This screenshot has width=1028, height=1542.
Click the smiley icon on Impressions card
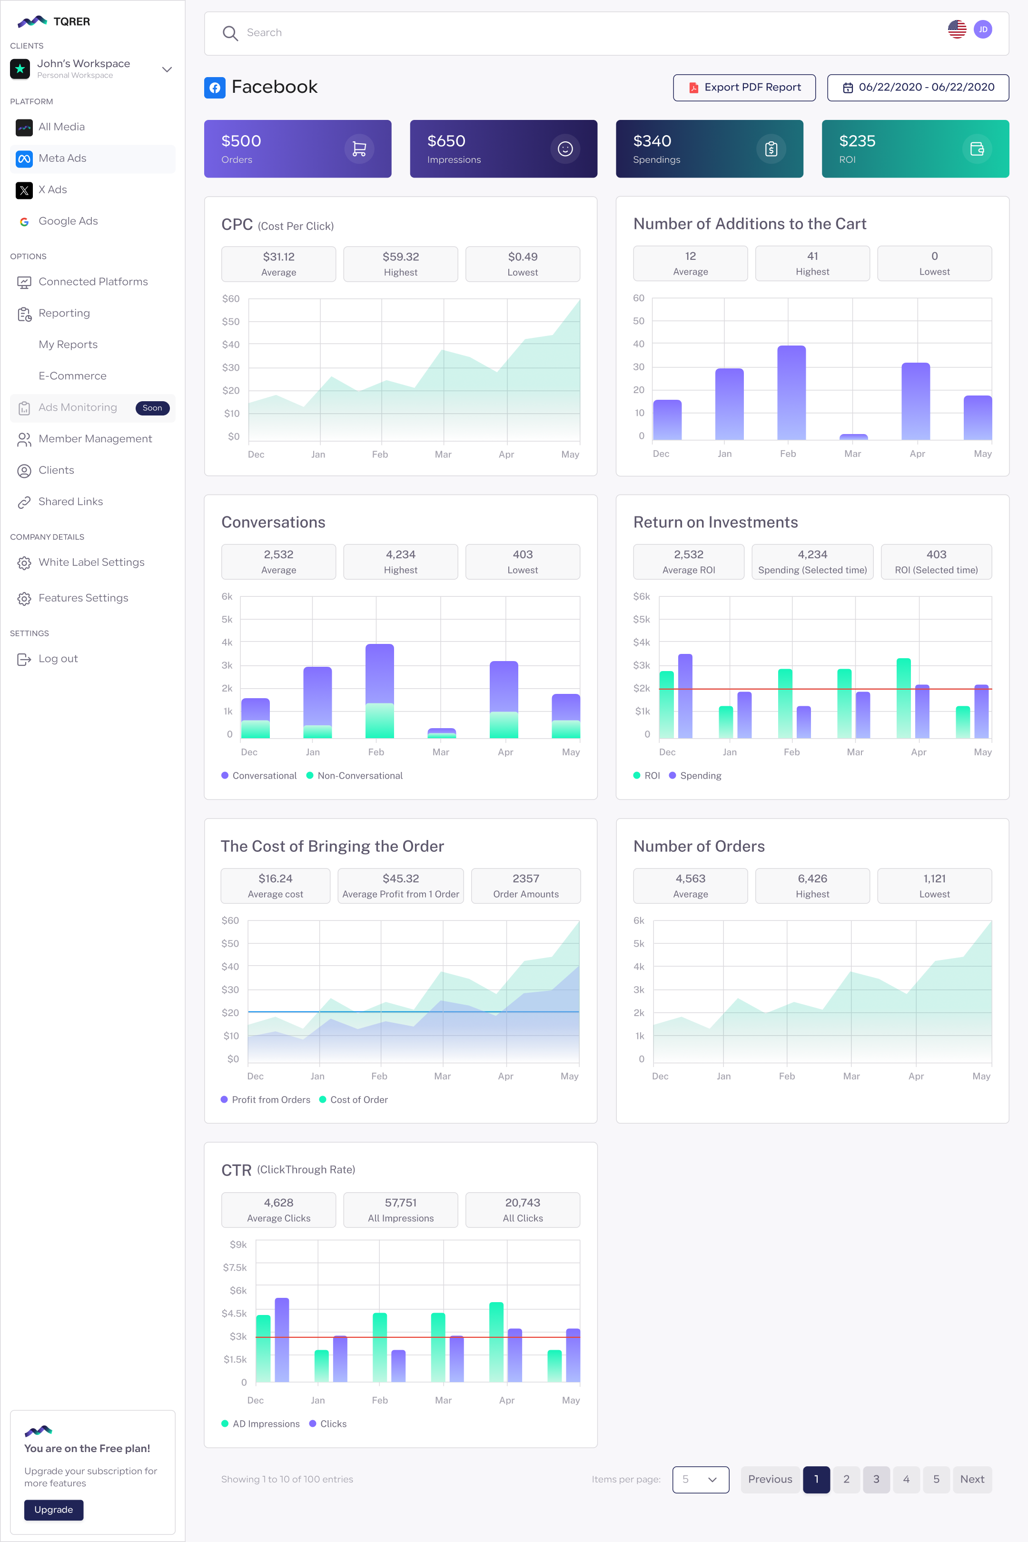[564, 149]
